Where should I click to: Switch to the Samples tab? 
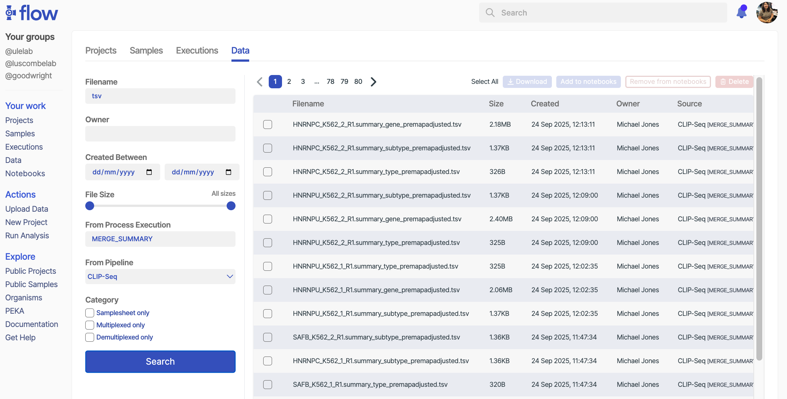[x=146, y=51]
